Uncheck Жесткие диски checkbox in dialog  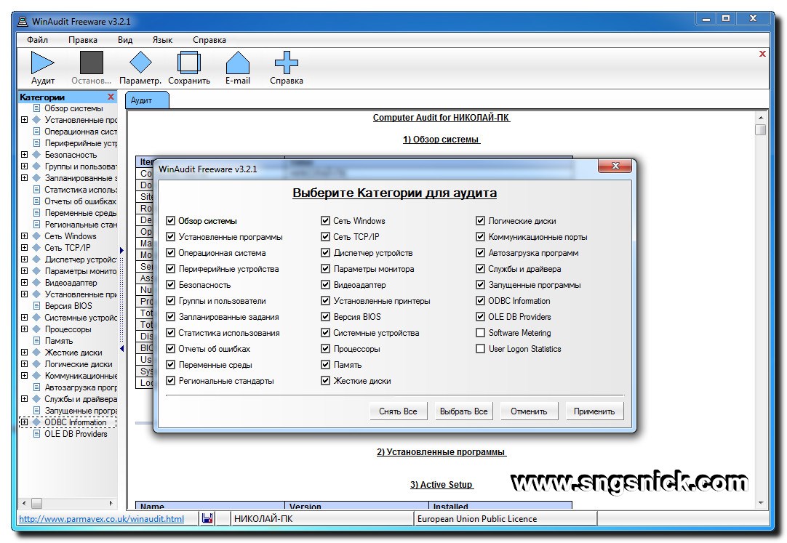pyautogui.click(x=325, y=381)
